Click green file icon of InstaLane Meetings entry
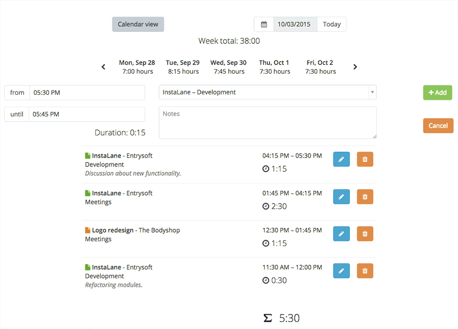This screenshot has height=329, width=458. tap(87, 193)
